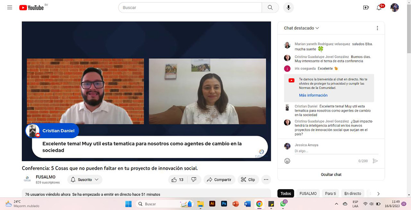
Task: Select the Todos filter chip
Action: [x=286, y=194]
